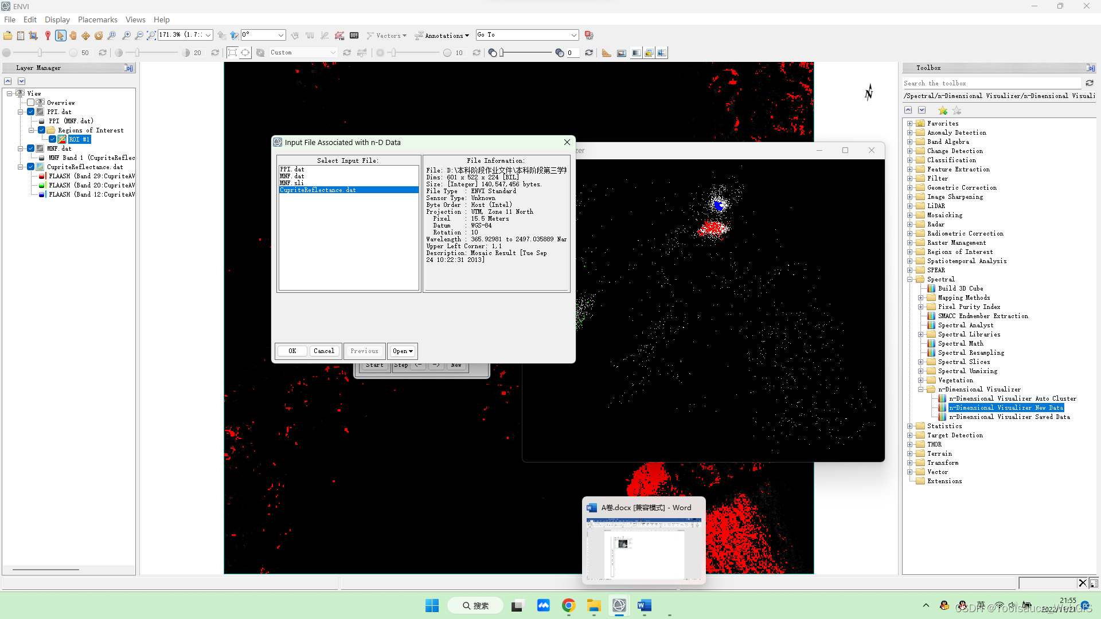Click the Open file folder icon

(x=7, y=36)
